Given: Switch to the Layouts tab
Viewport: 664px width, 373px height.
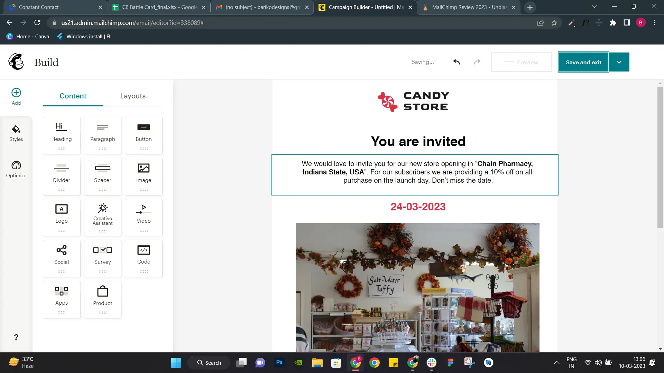Looking at the screenshot, I should coord(133,96).
